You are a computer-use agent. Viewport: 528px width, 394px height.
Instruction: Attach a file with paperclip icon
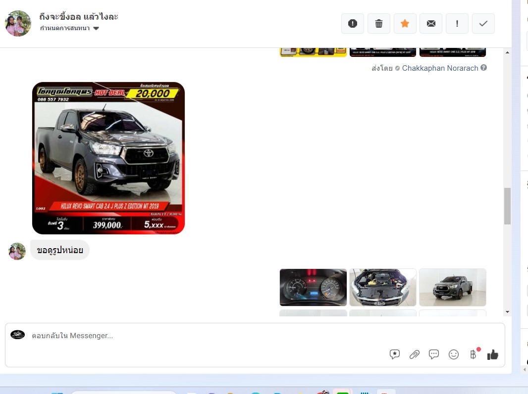coord(415,354)
